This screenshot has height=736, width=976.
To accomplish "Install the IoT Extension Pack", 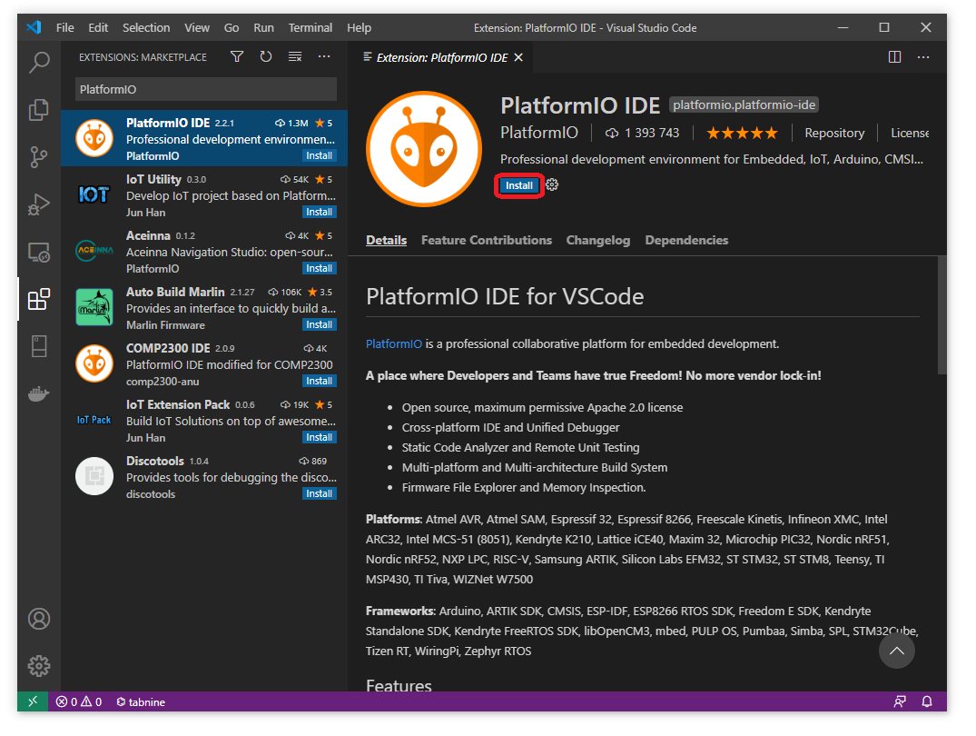I will [x=319, y=437].
